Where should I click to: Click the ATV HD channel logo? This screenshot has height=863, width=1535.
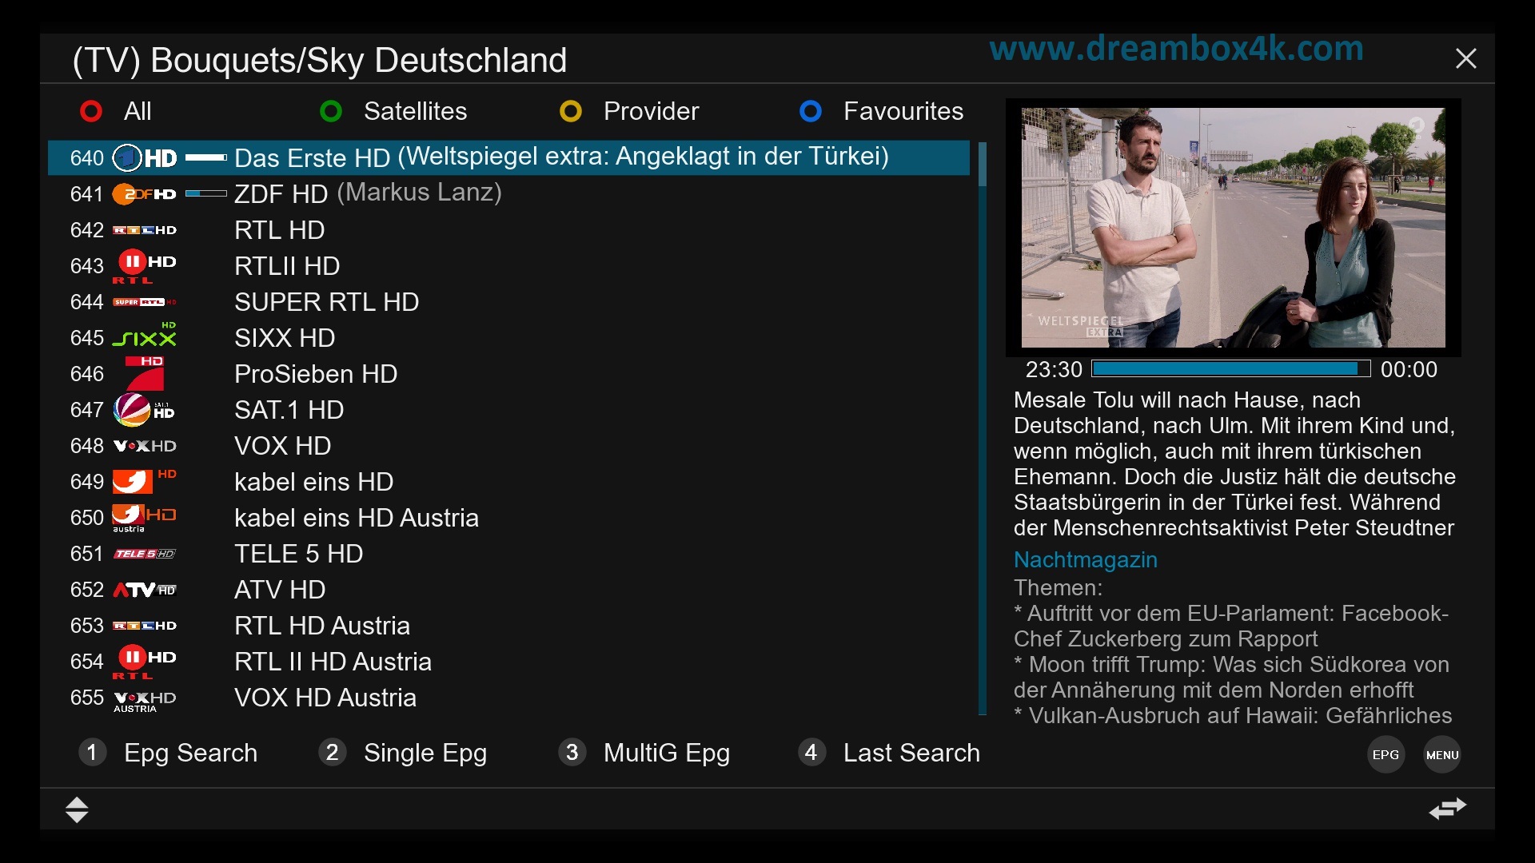pos(144,590)
